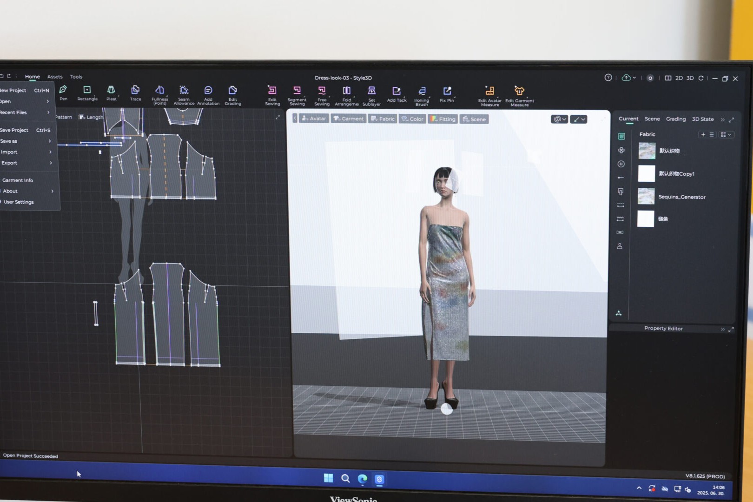Viewport: 753px width, 502px height.
Task: Open Edit Garment Measure tool
Action: (x=520, y=96)
